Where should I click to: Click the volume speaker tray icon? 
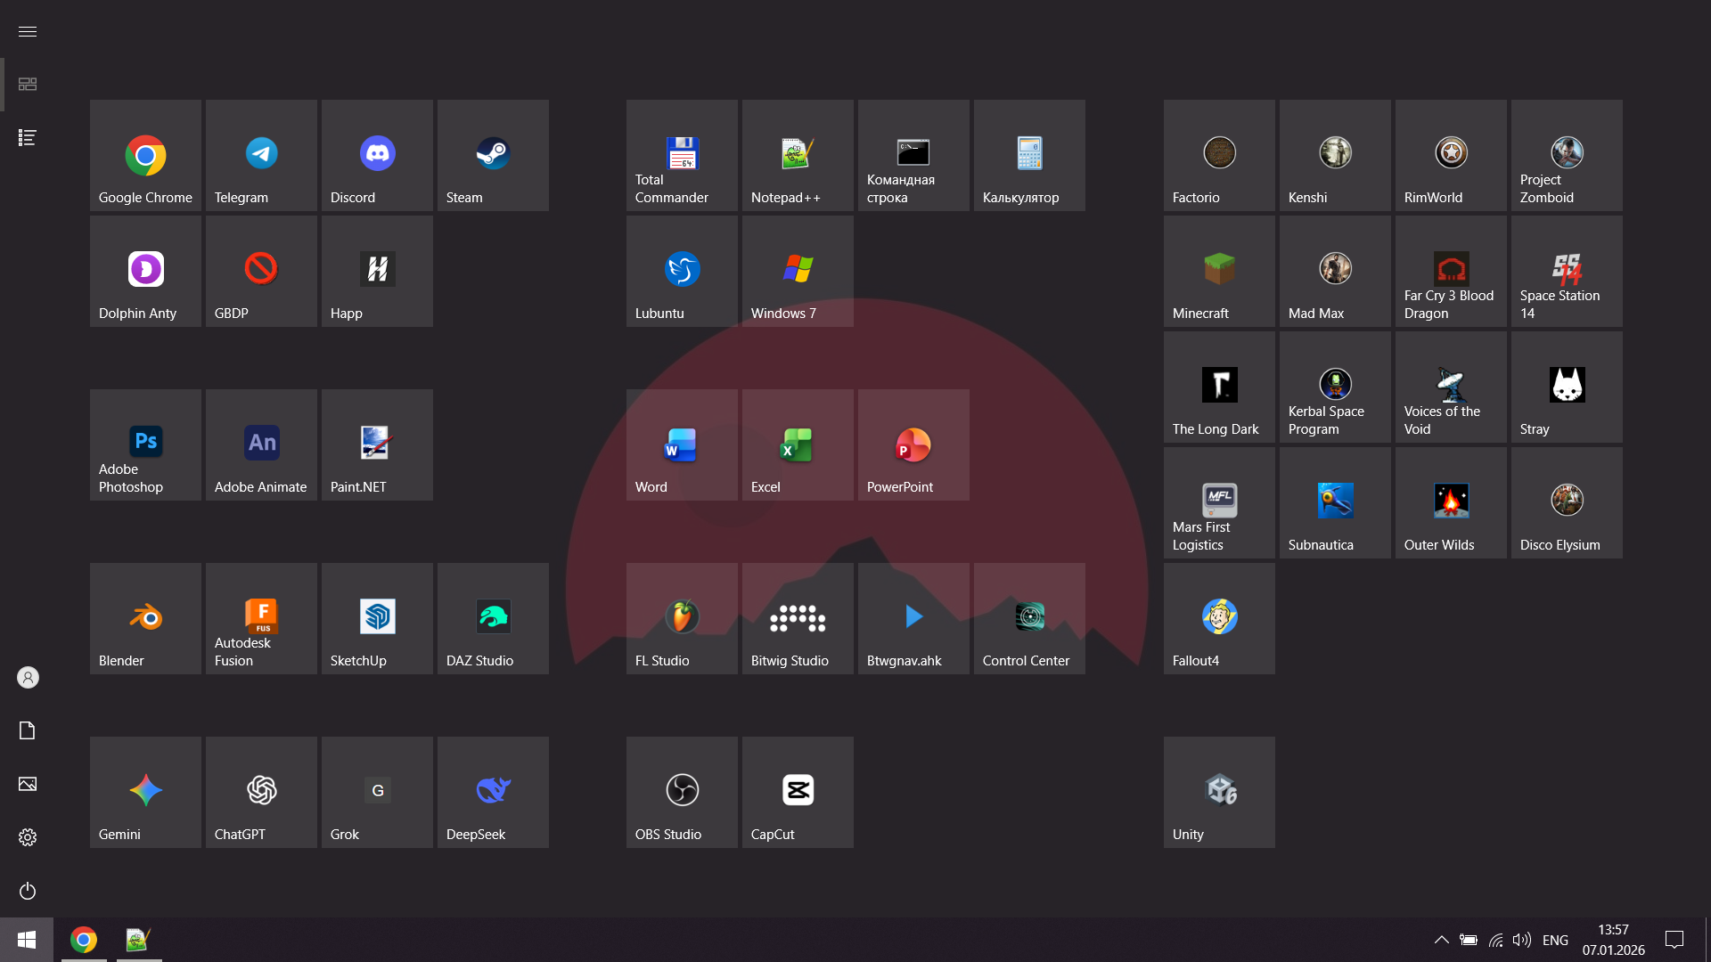point(1522,940)
